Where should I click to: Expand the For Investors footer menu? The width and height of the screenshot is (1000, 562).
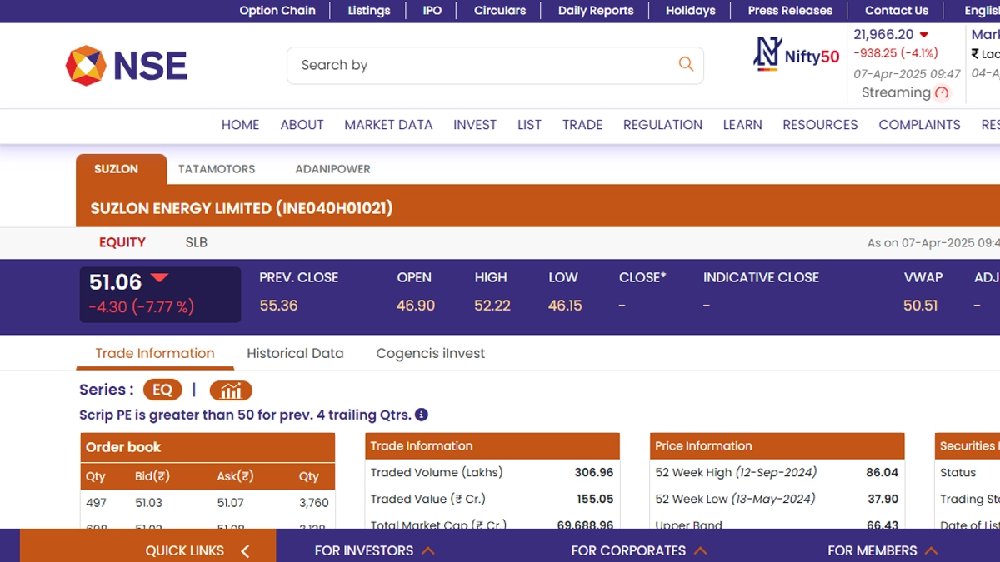pyautogui.click(x=374, y=550)
